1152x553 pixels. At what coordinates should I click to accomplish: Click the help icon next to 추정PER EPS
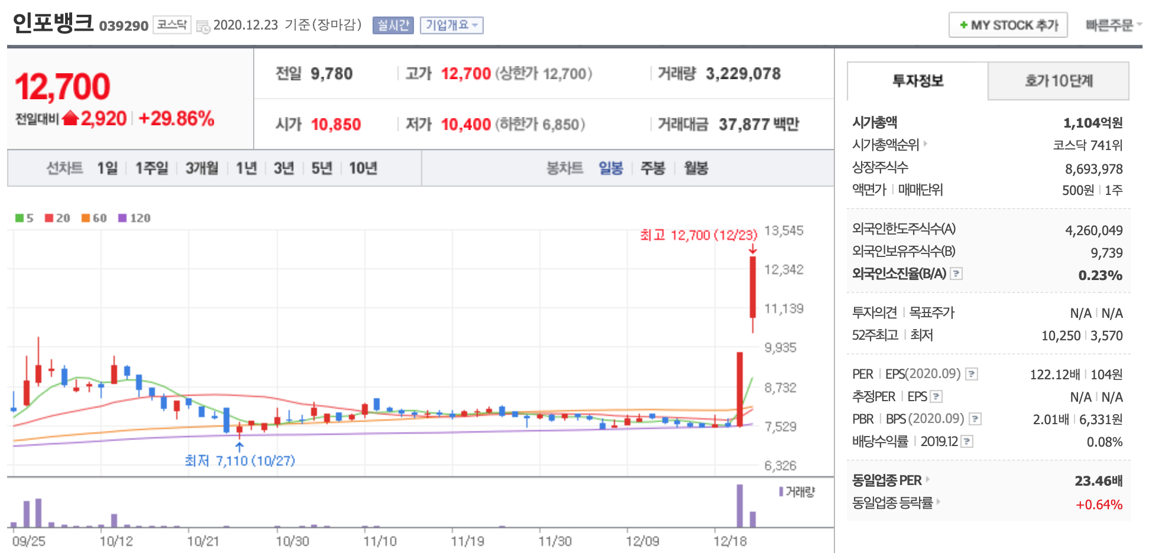pos(936,396)
